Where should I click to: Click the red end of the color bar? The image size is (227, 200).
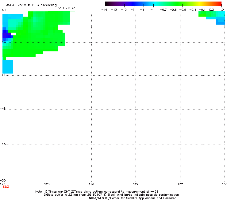coord(219,4)
